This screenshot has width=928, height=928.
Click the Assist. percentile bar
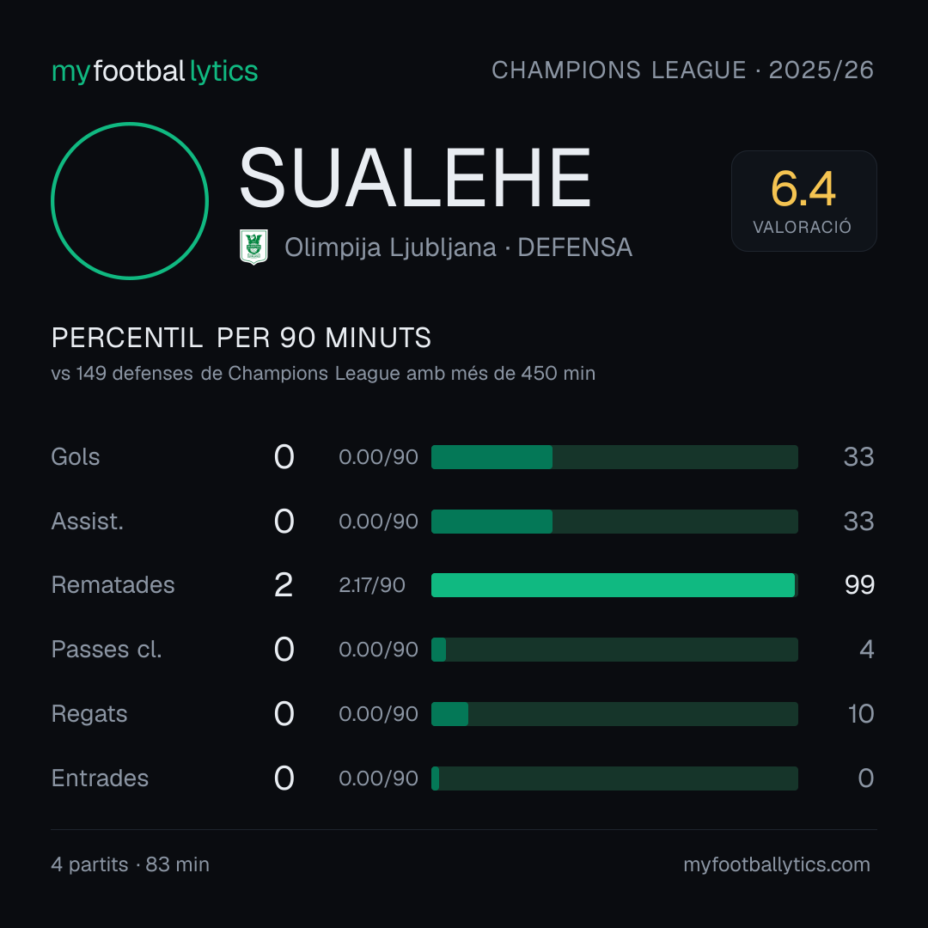(x=614, y=522)
